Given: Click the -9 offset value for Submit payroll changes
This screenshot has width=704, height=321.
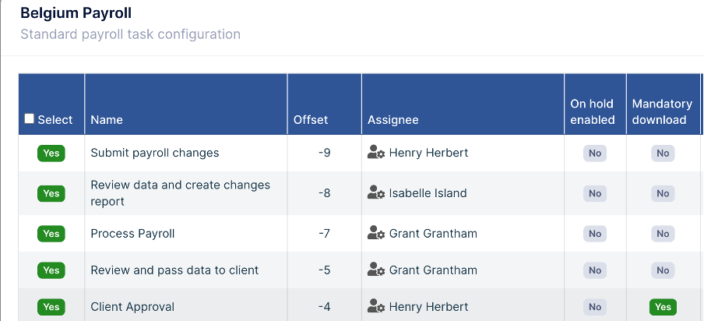Looking at the screenshot, I should tap(324, 153).
